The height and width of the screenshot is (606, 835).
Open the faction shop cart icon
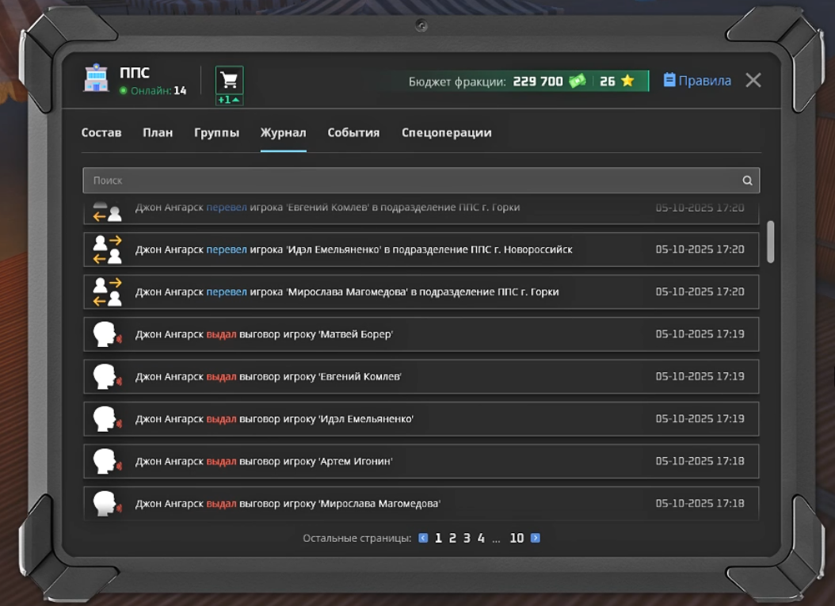[229, 81]
